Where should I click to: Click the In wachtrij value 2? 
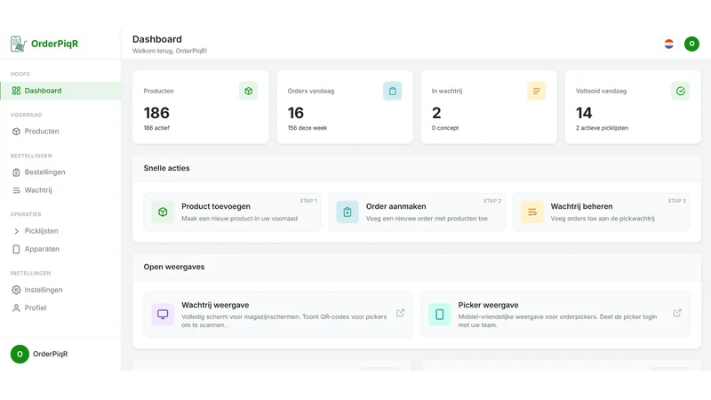(x=436, y=113)
